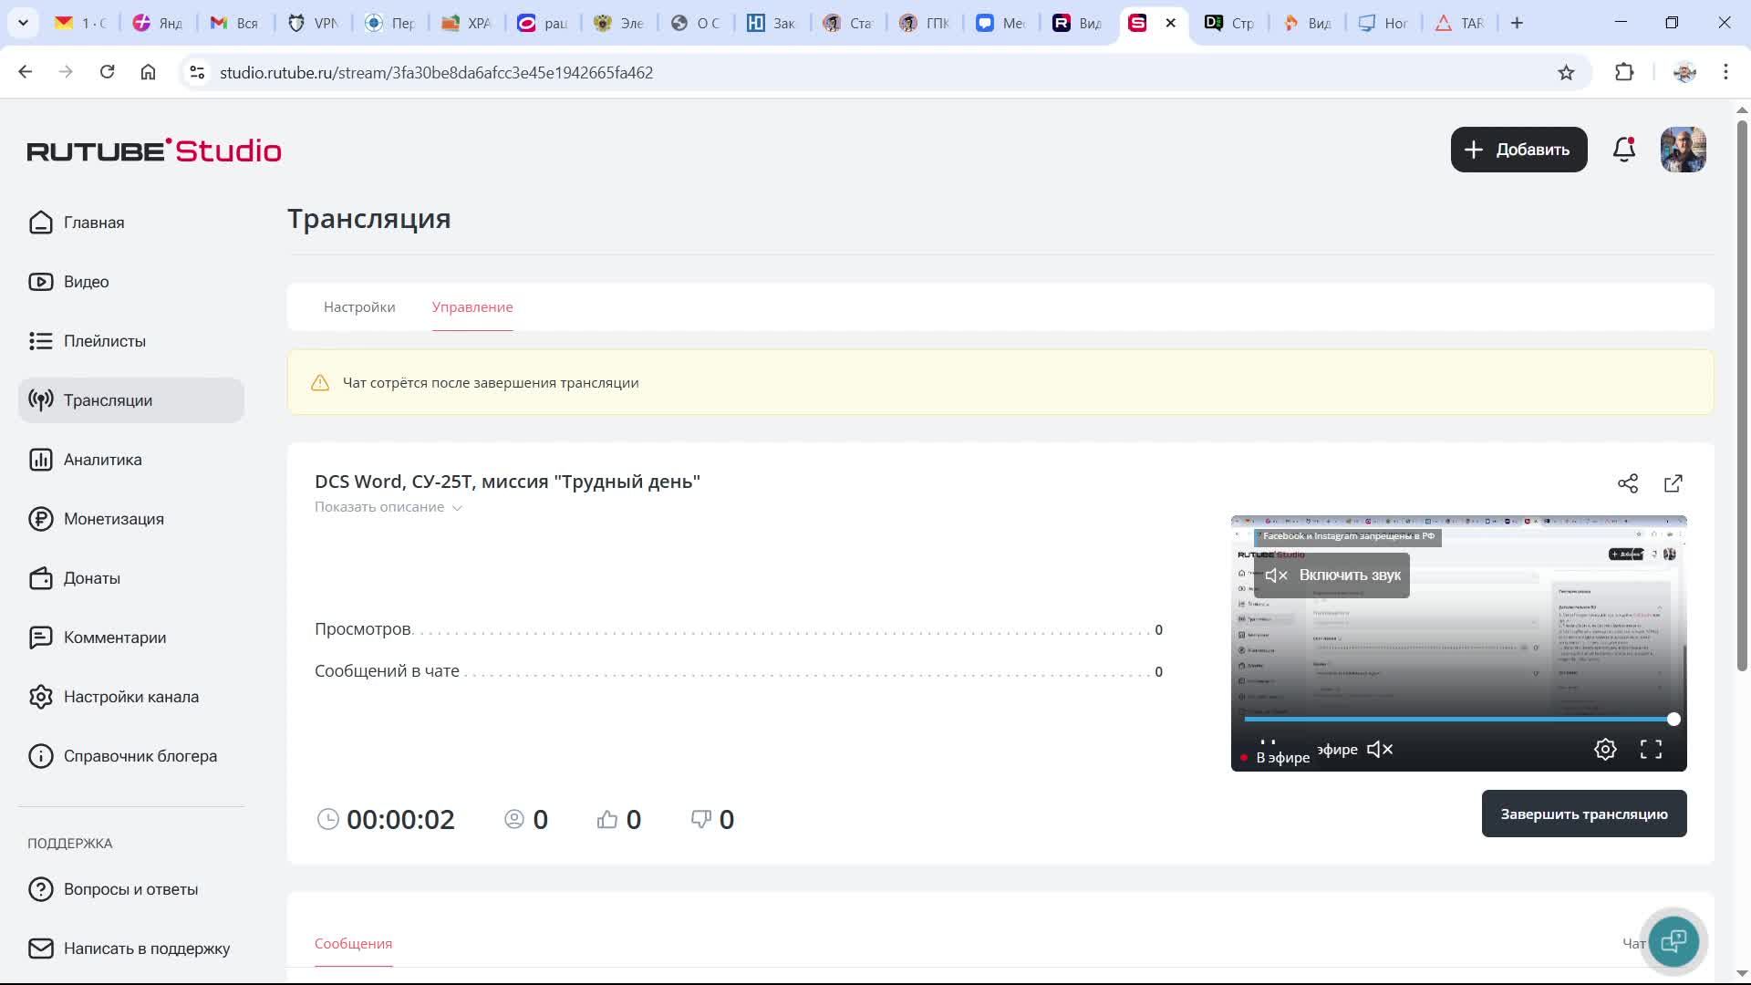
Task: Click the page vertical scrollbar
Action: pos(1742,396)
